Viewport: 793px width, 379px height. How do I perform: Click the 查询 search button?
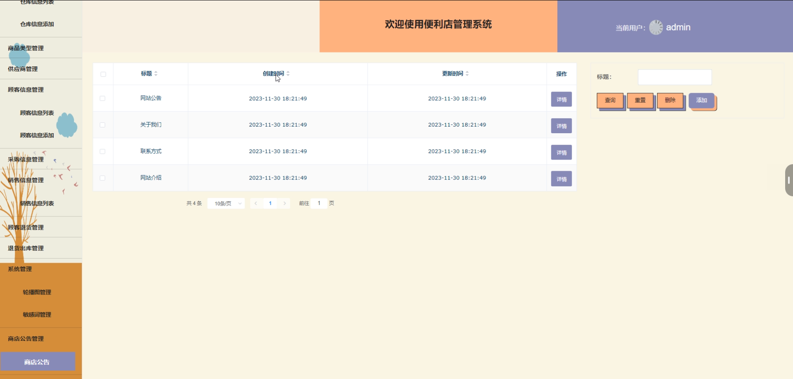pyautogui.click(x=610, y=101)
